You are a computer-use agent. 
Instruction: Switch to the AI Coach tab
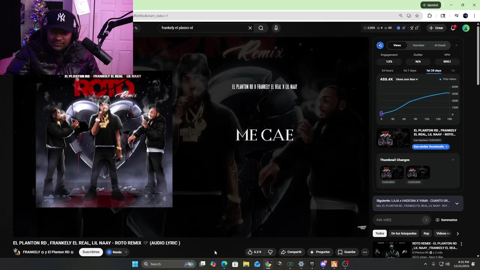coord(440,45)
